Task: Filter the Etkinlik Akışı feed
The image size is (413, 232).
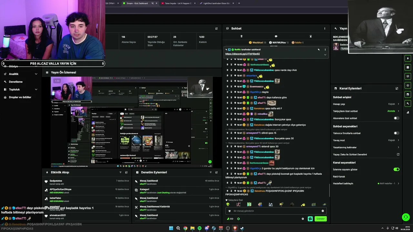Action: click(120, 172)
